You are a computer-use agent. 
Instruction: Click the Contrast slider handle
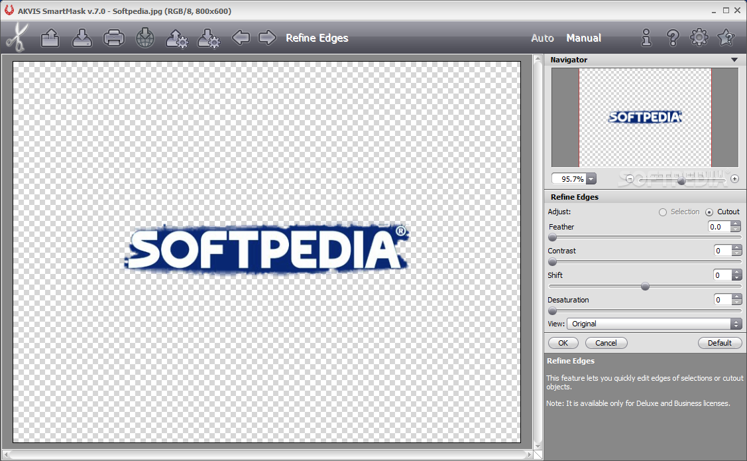553,262
